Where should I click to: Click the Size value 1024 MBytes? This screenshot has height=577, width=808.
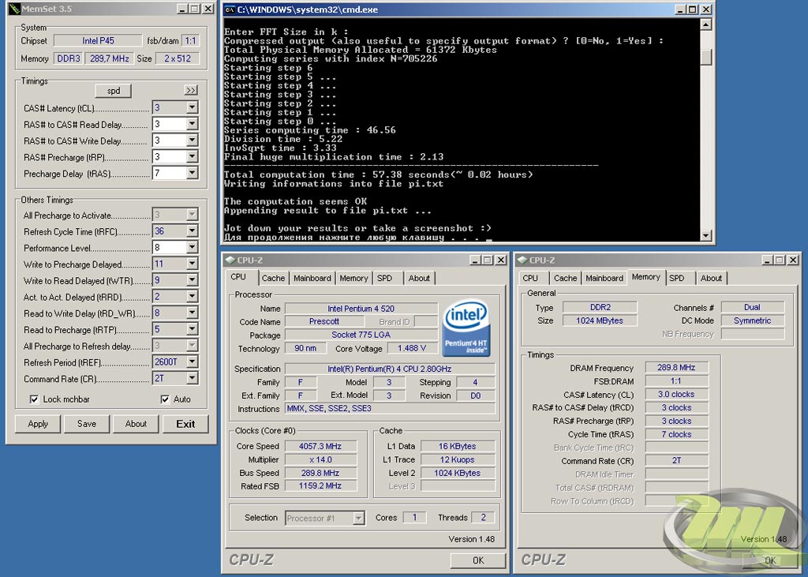600,320
